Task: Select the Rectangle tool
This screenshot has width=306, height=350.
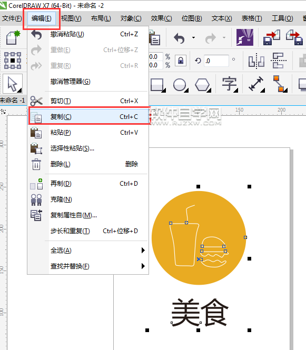Action: coord(158,85)
